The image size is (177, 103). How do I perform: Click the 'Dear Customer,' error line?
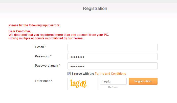coord(20,31)
